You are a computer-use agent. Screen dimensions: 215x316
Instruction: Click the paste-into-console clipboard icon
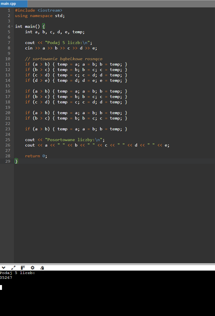click(42, 267)
